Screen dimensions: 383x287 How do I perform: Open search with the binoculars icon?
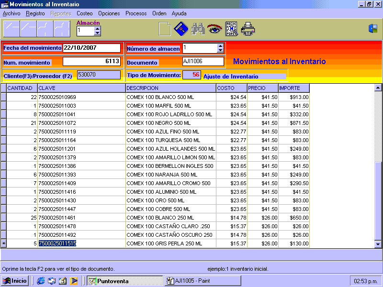point(197,29)
